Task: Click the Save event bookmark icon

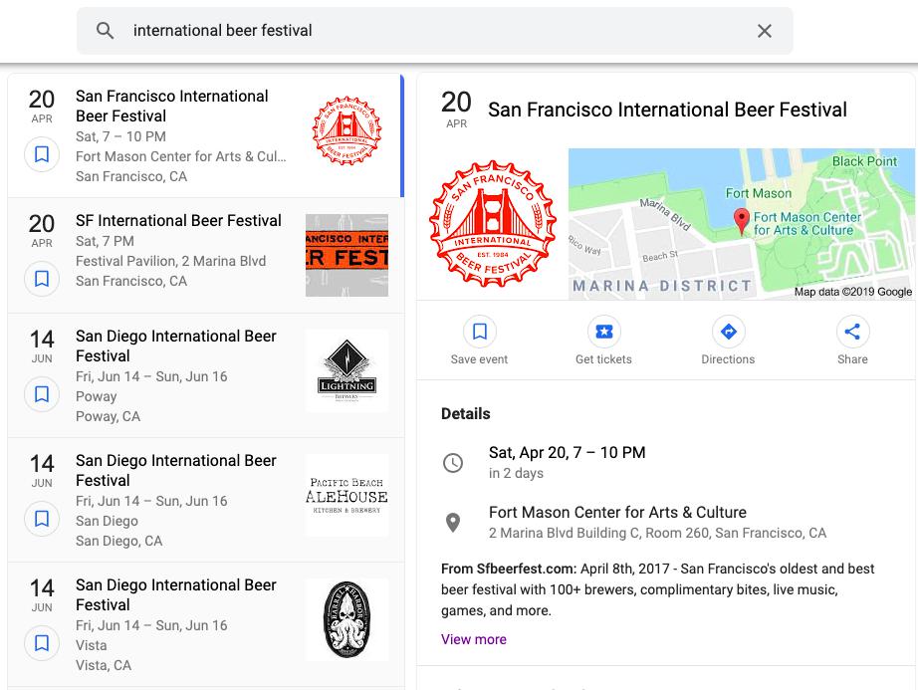Action: [479, 330]
